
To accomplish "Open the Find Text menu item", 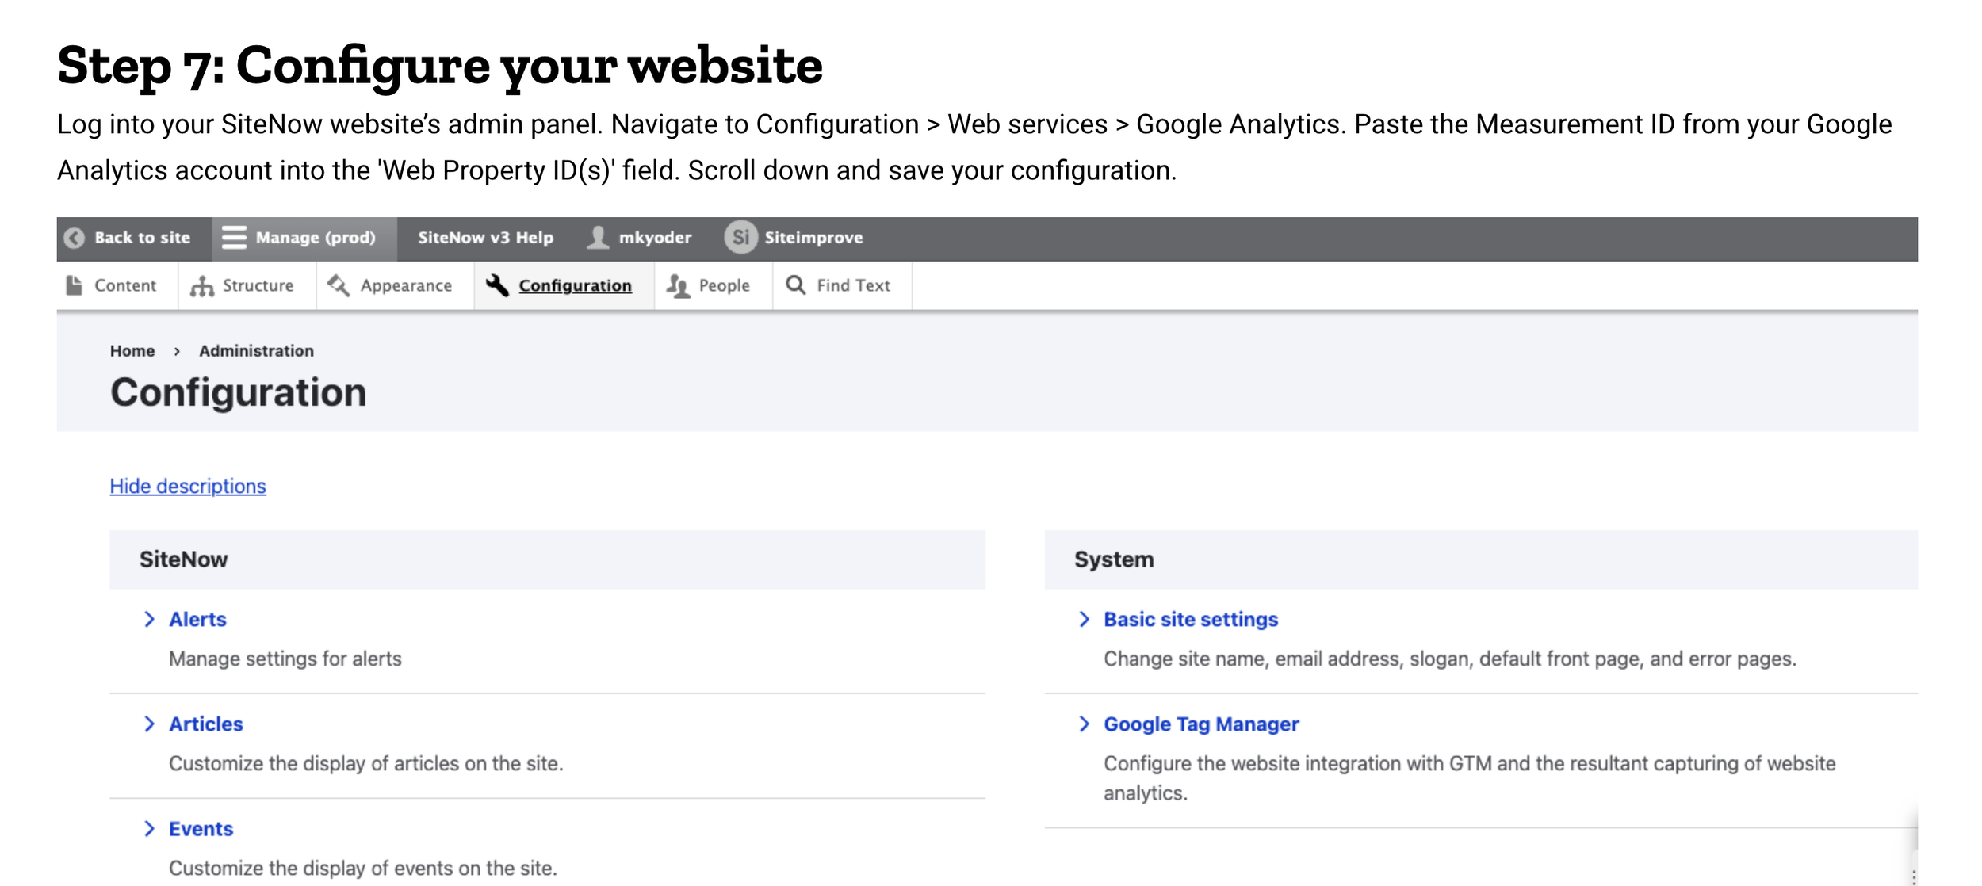I will point(842,286).
